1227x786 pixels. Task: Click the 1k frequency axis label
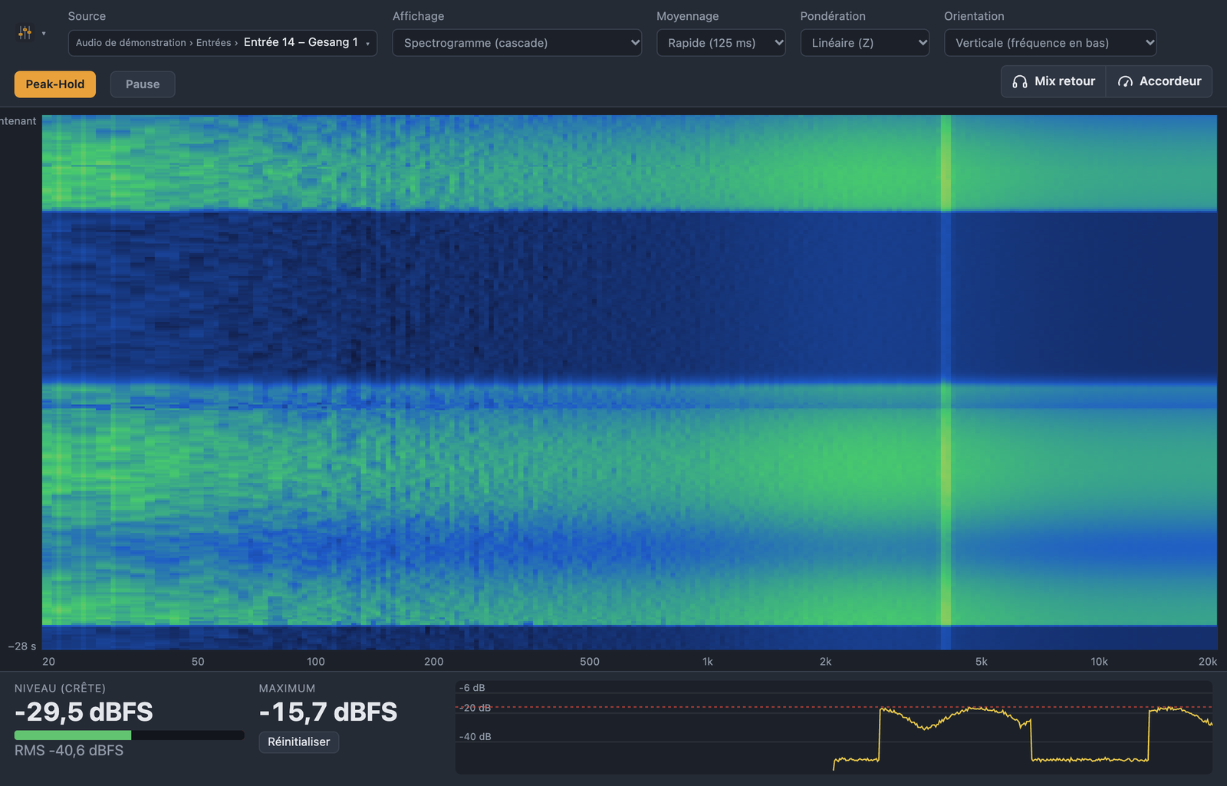point(707,662)
